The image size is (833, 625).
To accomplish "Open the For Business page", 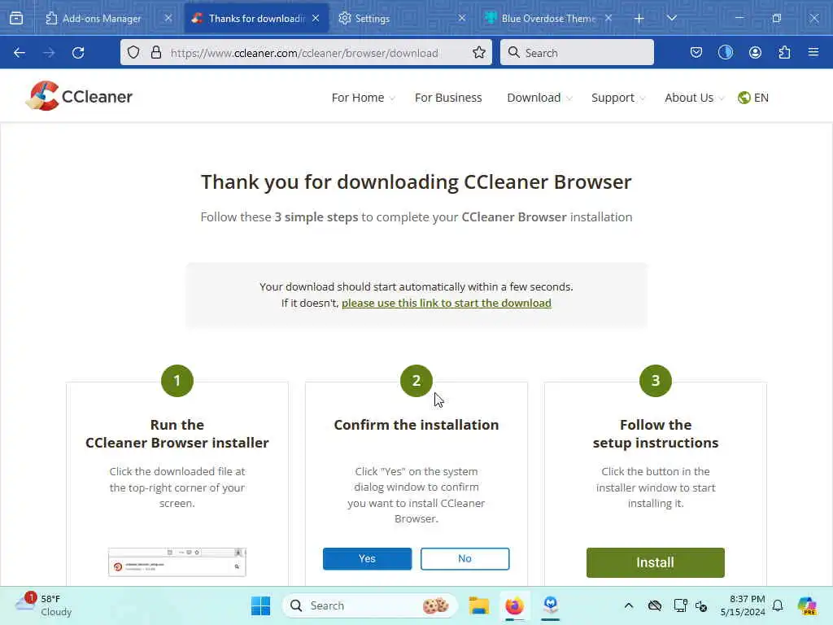I will coord(448,98).
